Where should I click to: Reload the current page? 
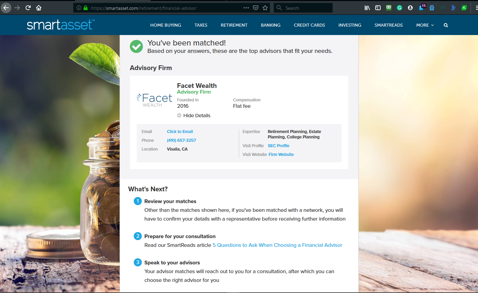point(28,8)
